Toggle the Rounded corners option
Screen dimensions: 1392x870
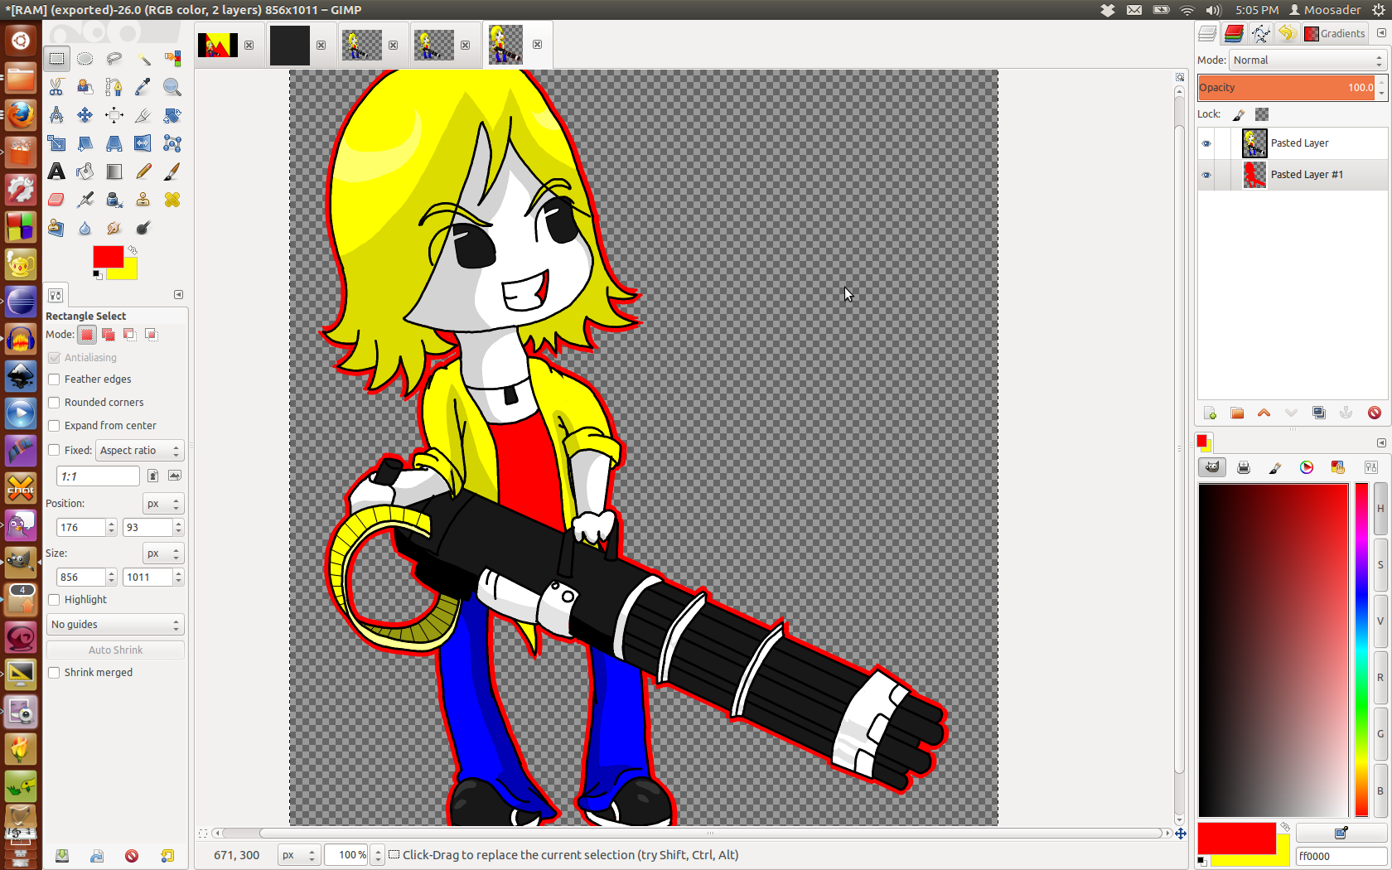point(55,403)
